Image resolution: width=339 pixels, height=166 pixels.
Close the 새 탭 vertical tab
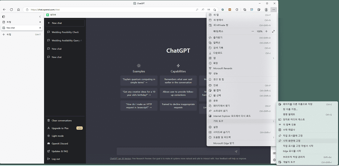pyautogui.click(x=40, y=22)
